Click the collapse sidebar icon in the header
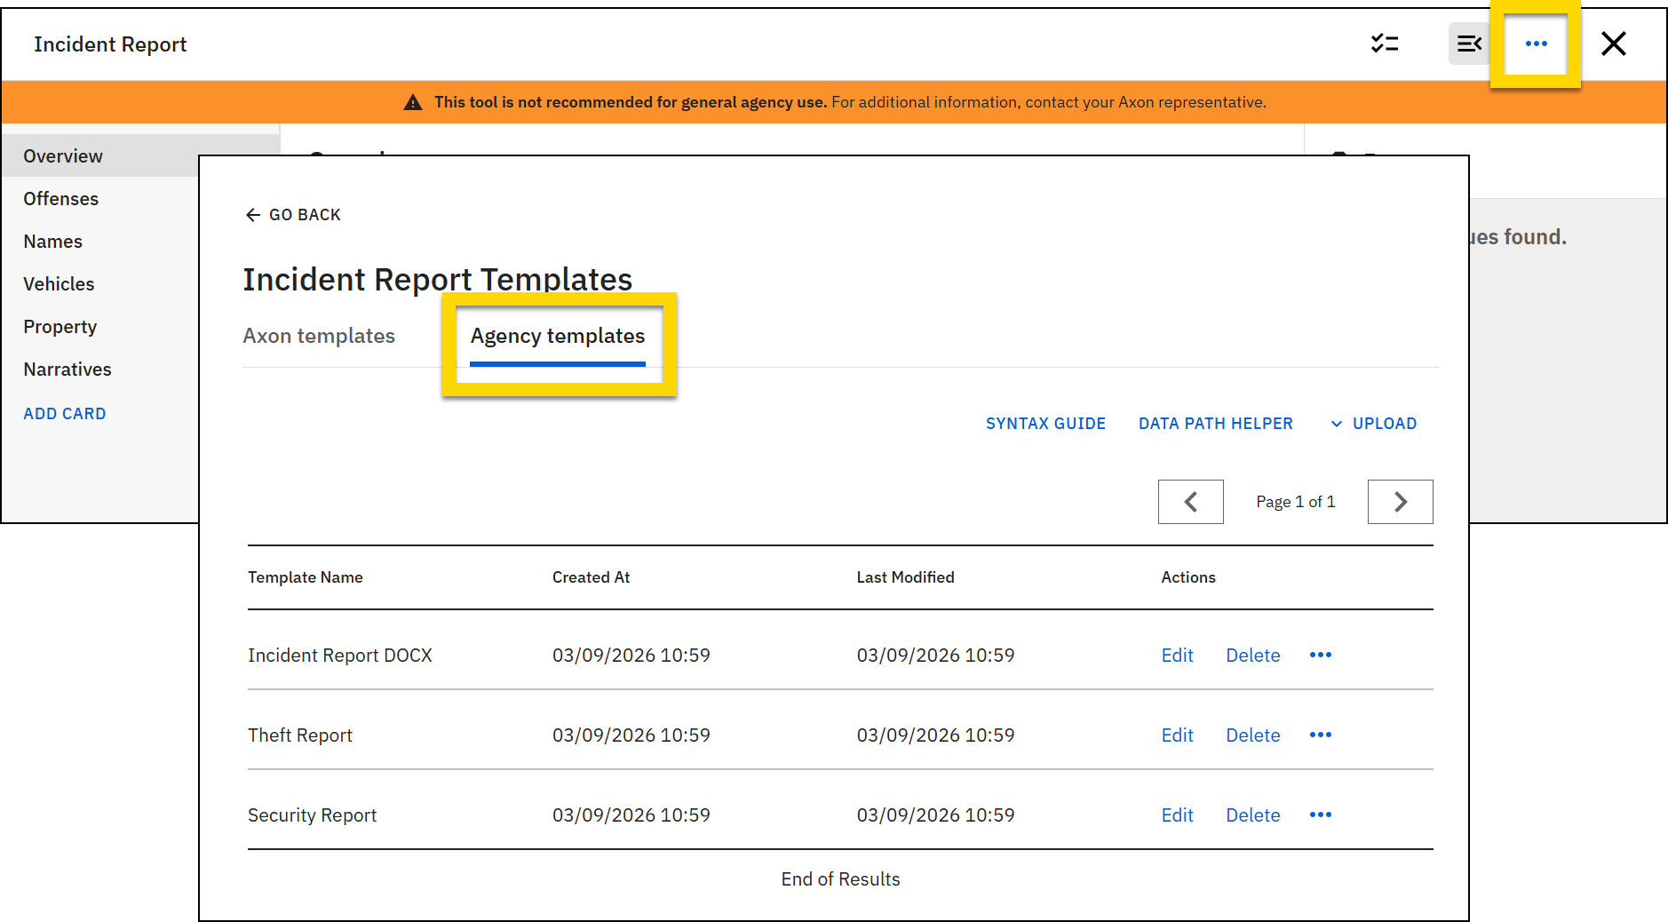 point(1469,43)
